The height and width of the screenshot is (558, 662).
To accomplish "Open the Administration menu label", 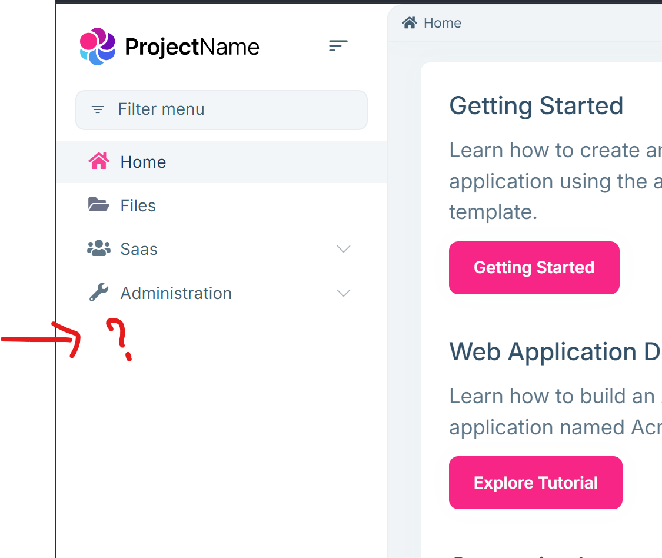I will (x=176, y=293).
